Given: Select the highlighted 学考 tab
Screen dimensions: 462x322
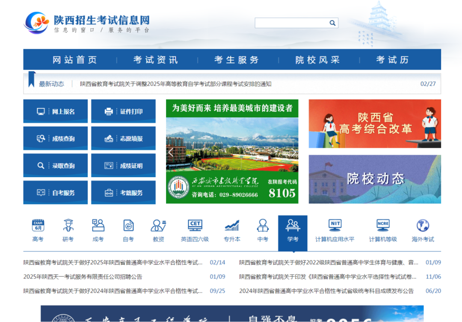Looking at the screenshot, I should point(293,233).
